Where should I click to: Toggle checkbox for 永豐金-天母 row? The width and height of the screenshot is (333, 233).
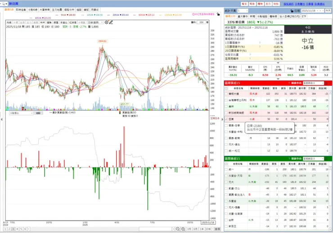[226, 176]
